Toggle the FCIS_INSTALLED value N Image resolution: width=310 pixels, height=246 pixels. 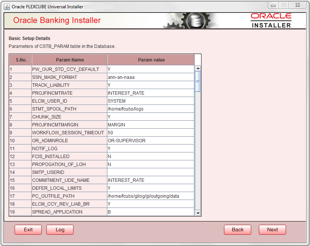[x=150, y=156]
